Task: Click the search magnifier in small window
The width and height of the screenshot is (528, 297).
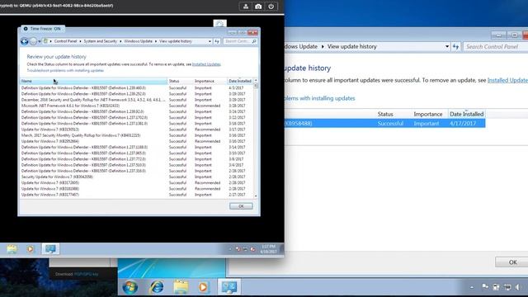Action: [254, 41]
